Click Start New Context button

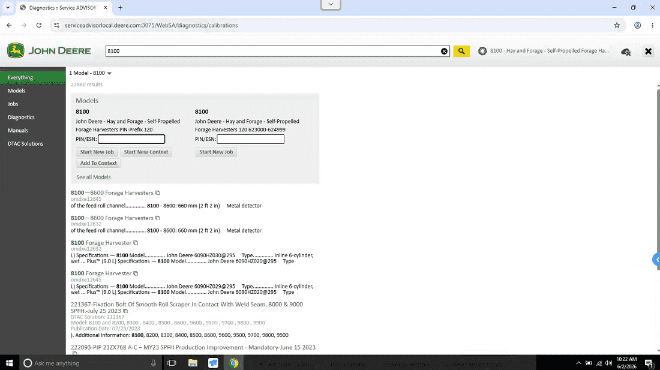(146, 152)
